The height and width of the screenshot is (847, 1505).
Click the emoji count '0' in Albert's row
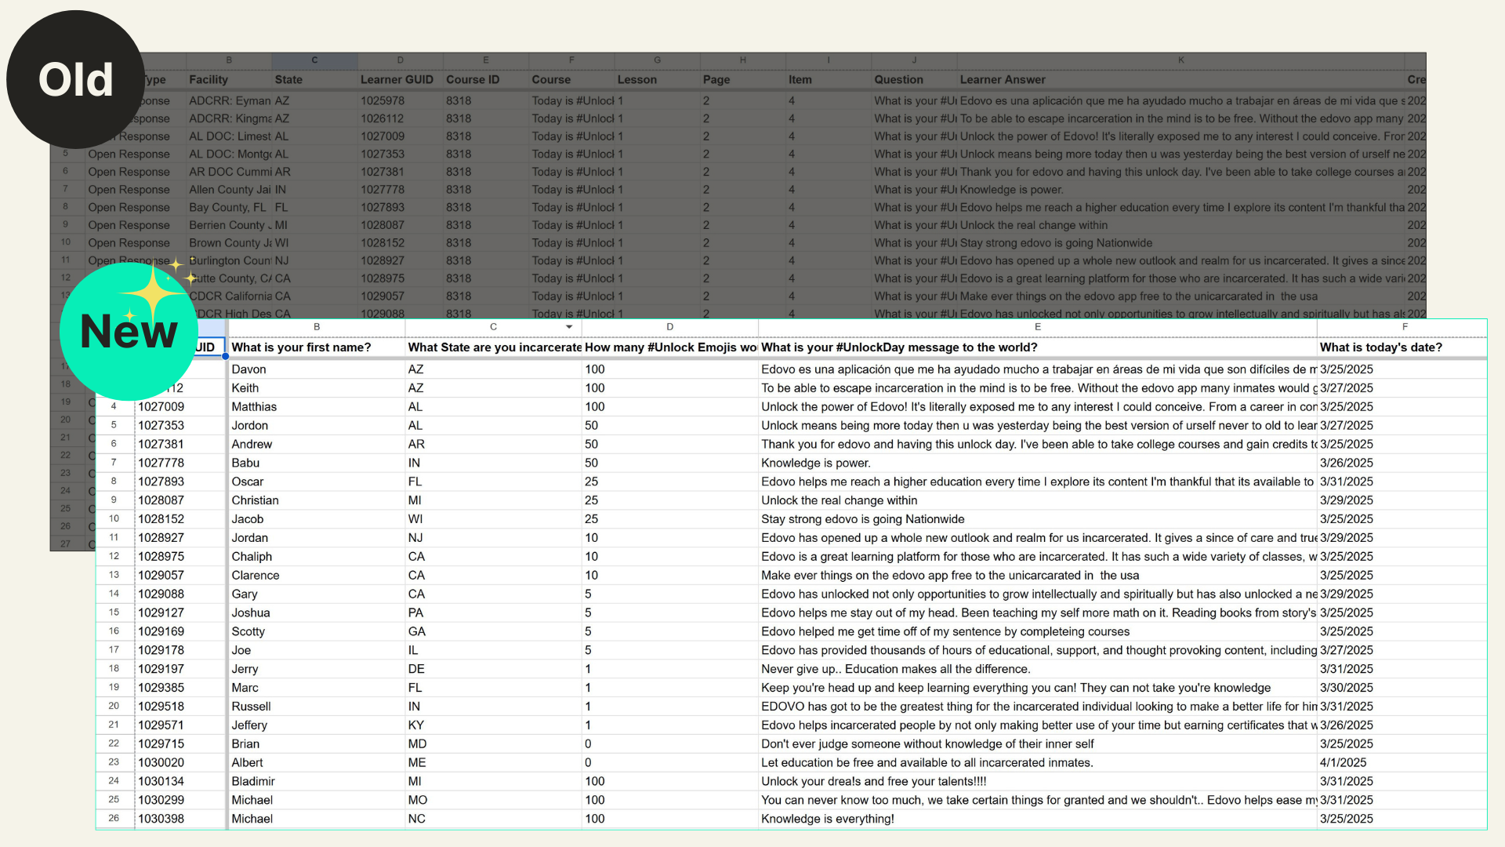point(670,763)
